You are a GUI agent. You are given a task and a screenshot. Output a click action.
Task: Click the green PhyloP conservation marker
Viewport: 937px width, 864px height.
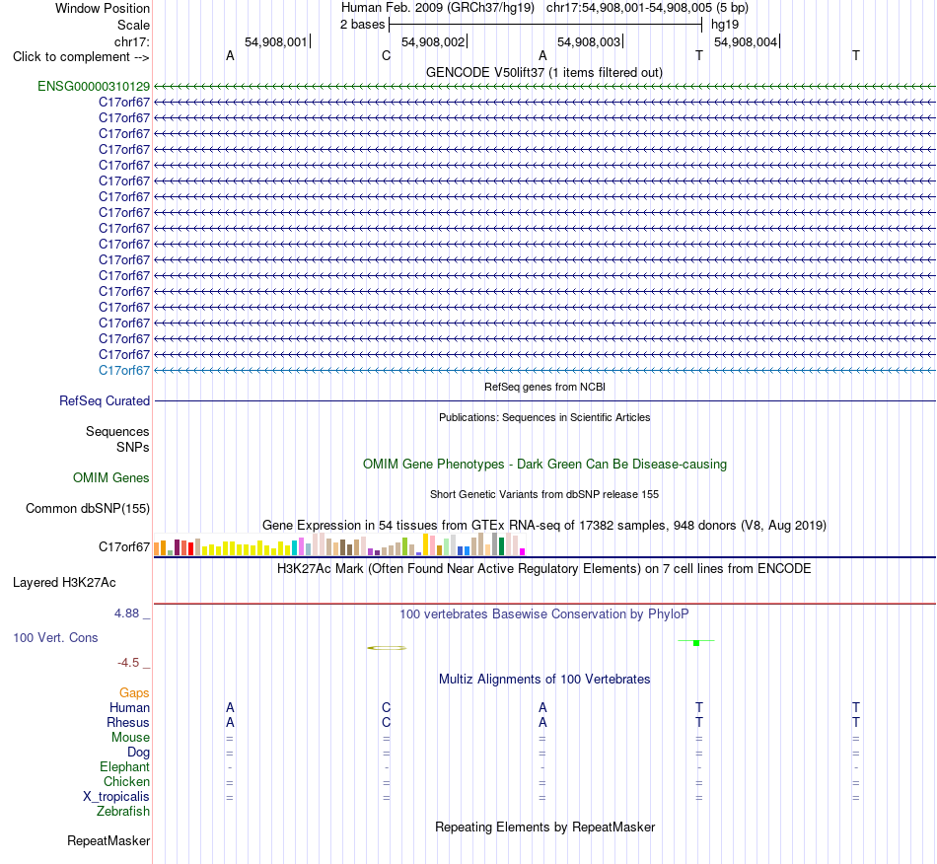point(696,642)
